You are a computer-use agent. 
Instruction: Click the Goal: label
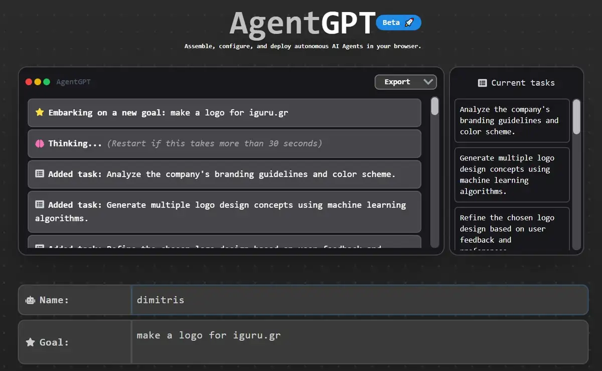pyautogui.click(x=54, y=342)
